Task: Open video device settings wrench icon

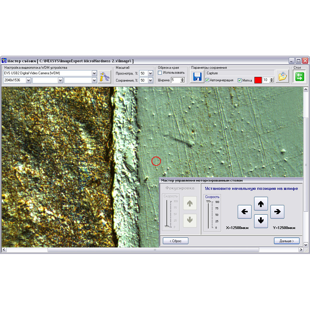Action: pyautogui.click(x=105, y=77)
